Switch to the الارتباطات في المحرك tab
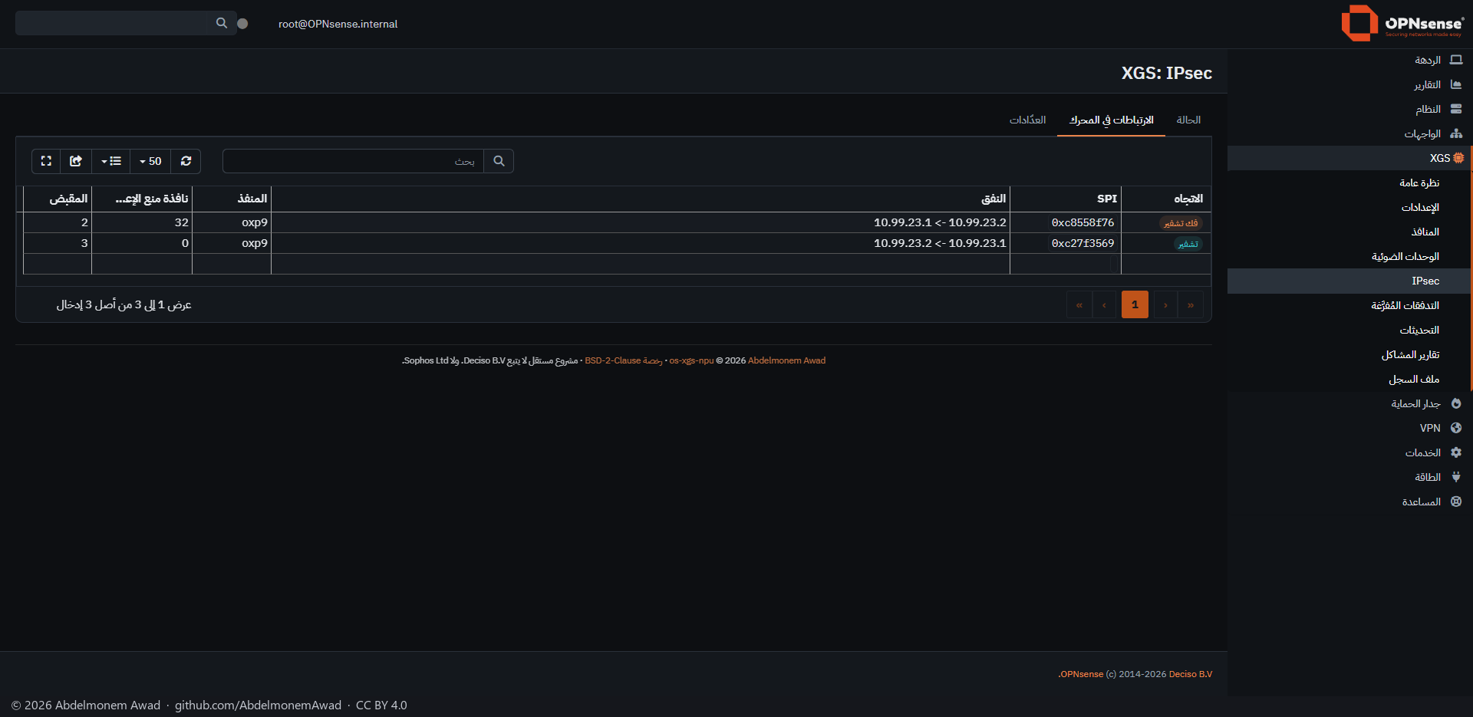 1111,120
